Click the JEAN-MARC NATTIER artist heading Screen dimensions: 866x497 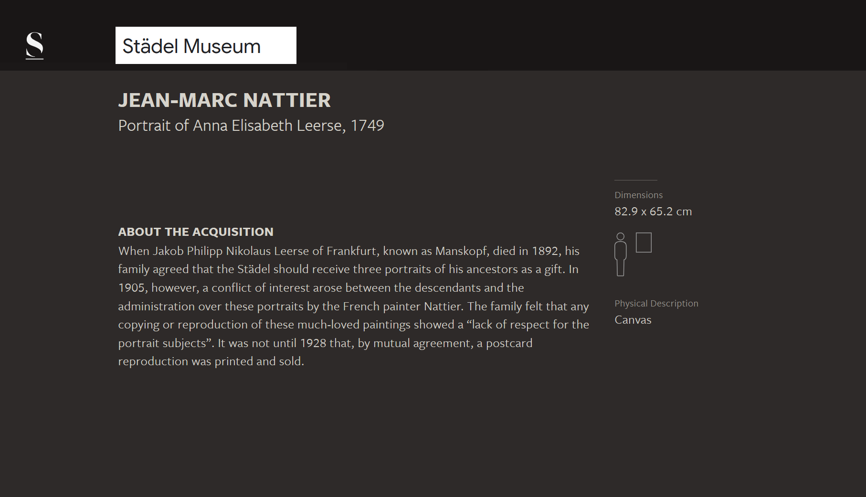224,100
